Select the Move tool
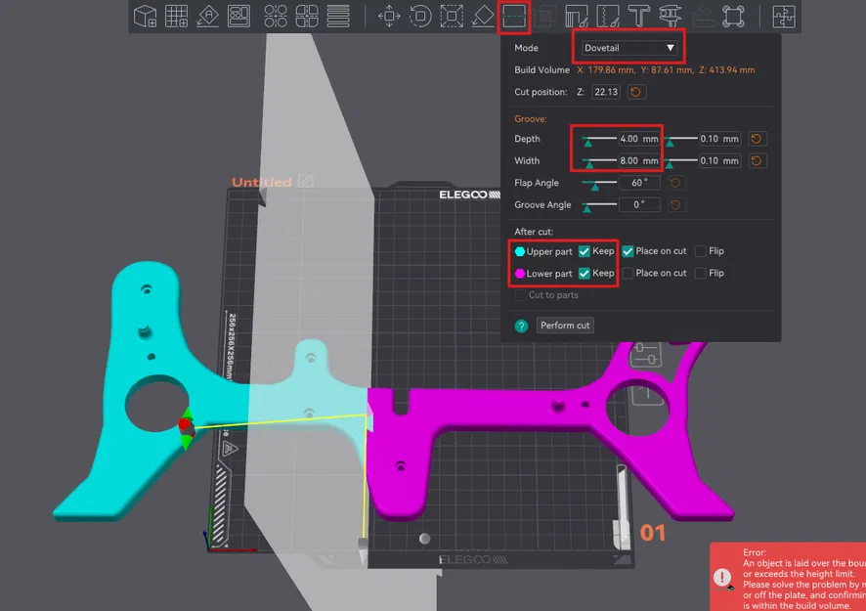 [x=389, y=16]
